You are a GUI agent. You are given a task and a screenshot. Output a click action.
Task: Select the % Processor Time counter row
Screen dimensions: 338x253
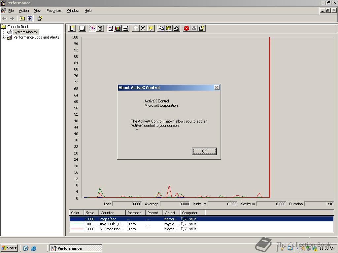[201, 229]
